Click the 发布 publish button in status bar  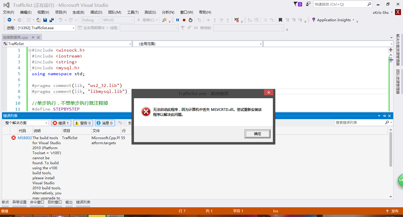[392, 211]
